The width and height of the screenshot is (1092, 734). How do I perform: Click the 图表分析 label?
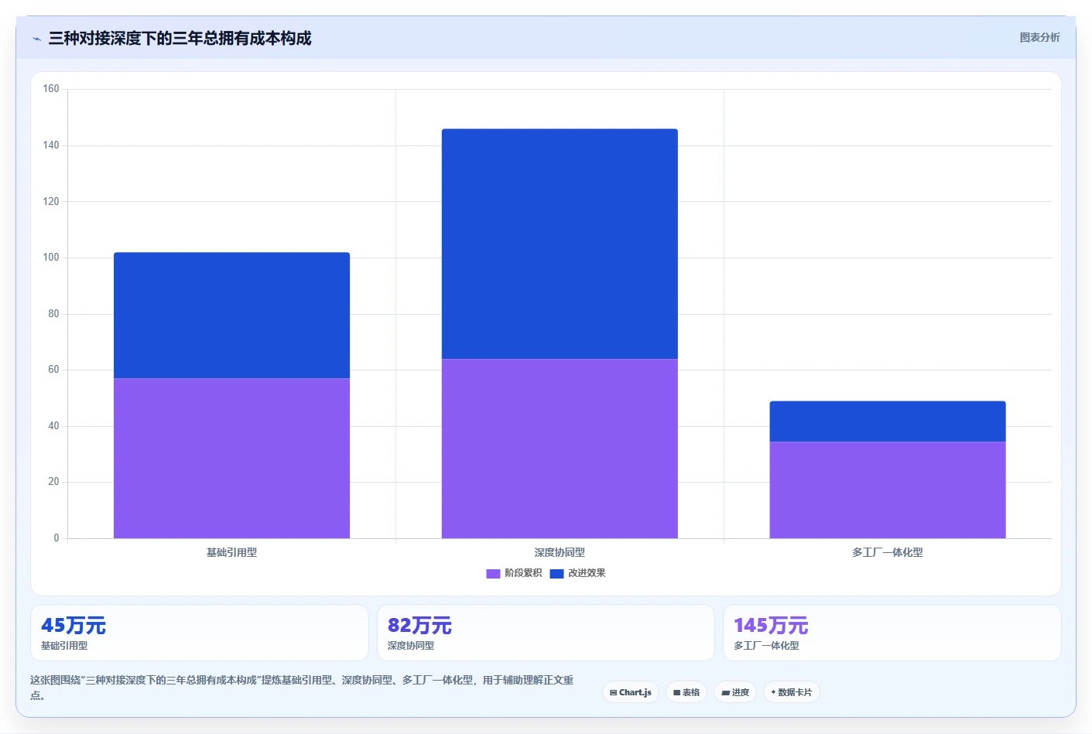1039,37
